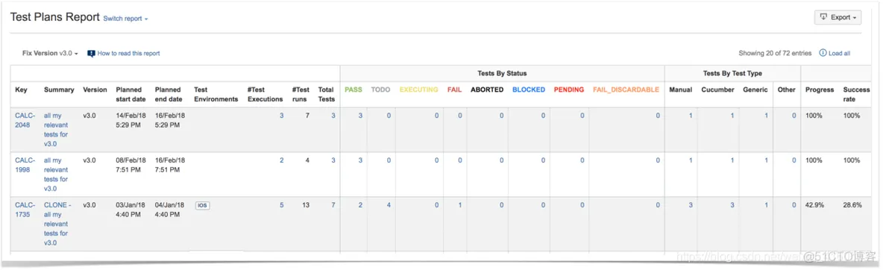
Task: Open CLONE - all my relevant tests summary
Action: click(x=57, y=224)
